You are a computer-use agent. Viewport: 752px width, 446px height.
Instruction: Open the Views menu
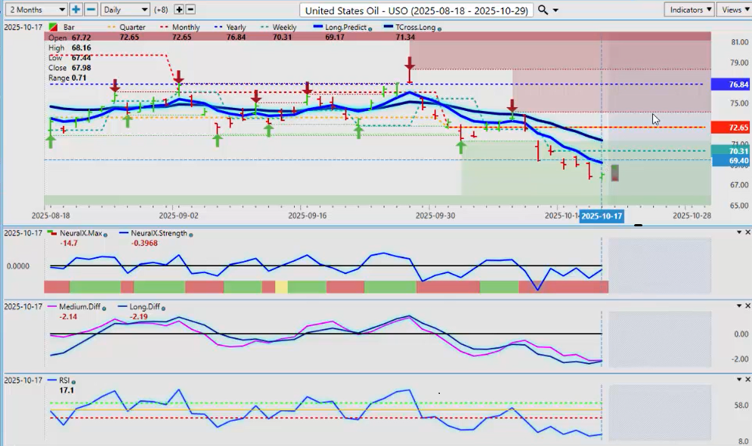click(733, 10)
